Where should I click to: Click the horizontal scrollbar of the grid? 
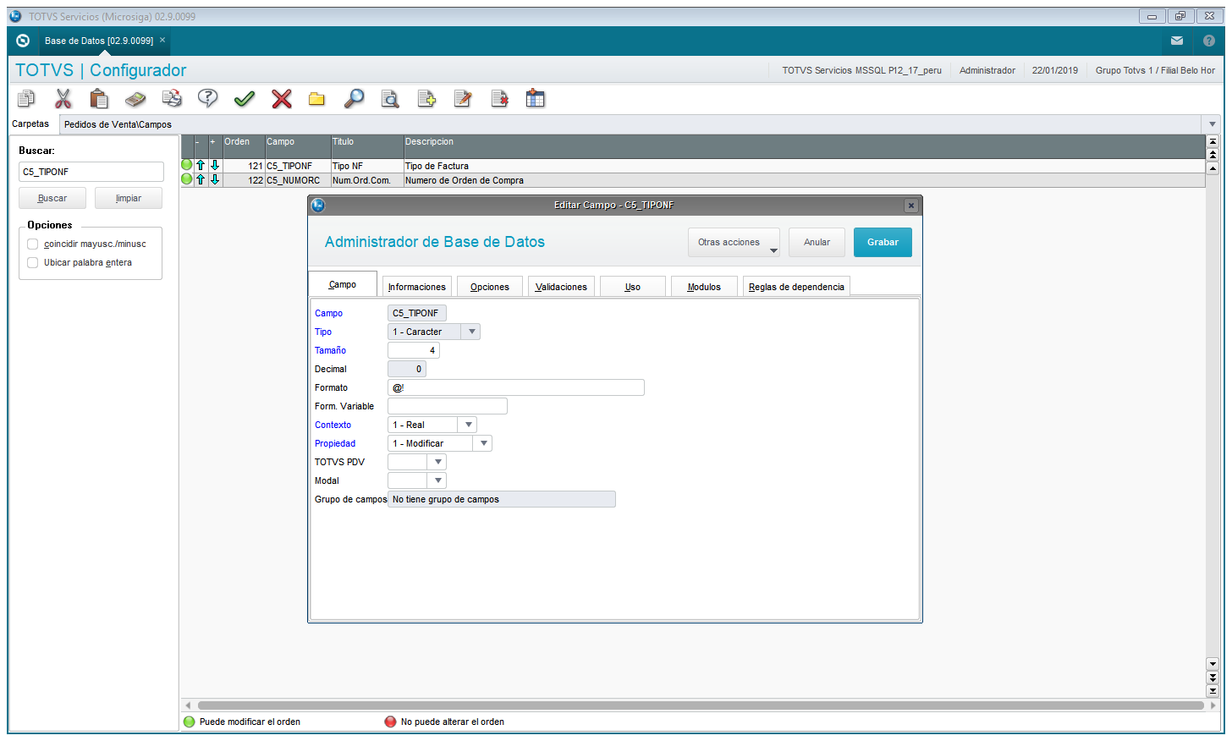[701, 705]
